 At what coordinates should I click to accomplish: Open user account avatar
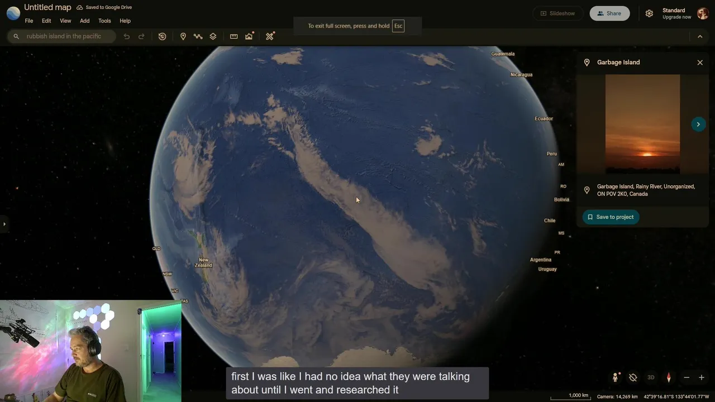click(x=703, y=13)
